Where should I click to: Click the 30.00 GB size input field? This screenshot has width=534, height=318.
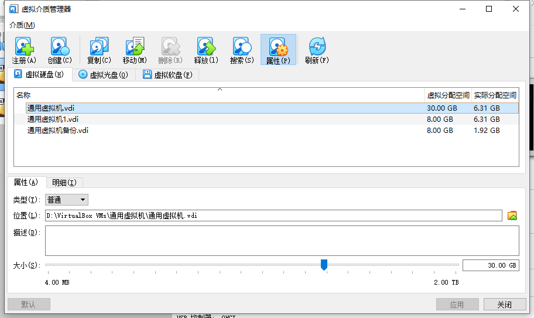[x=490, y=265]
